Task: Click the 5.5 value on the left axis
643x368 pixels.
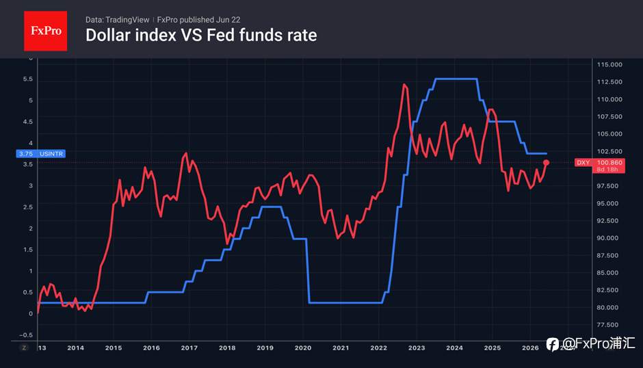Action: click(x=28, y=79)
